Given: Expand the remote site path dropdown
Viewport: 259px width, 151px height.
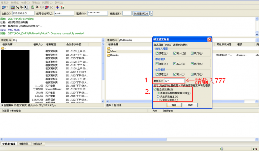Looking at the screenshot, I should [x=257, y=40].
